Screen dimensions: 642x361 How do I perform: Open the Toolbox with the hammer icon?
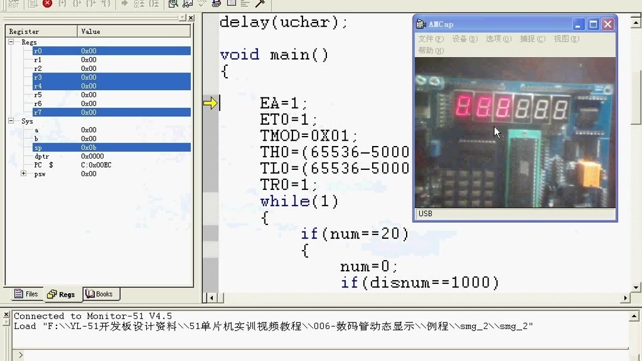tap(259, 4)
